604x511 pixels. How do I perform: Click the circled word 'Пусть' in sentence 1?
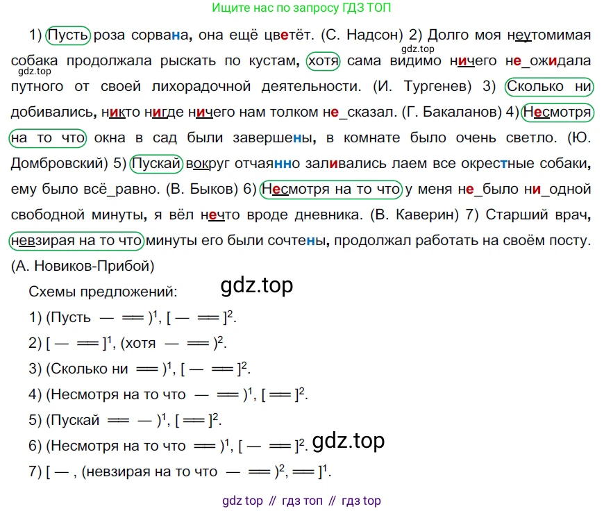[x=68, y=35]
